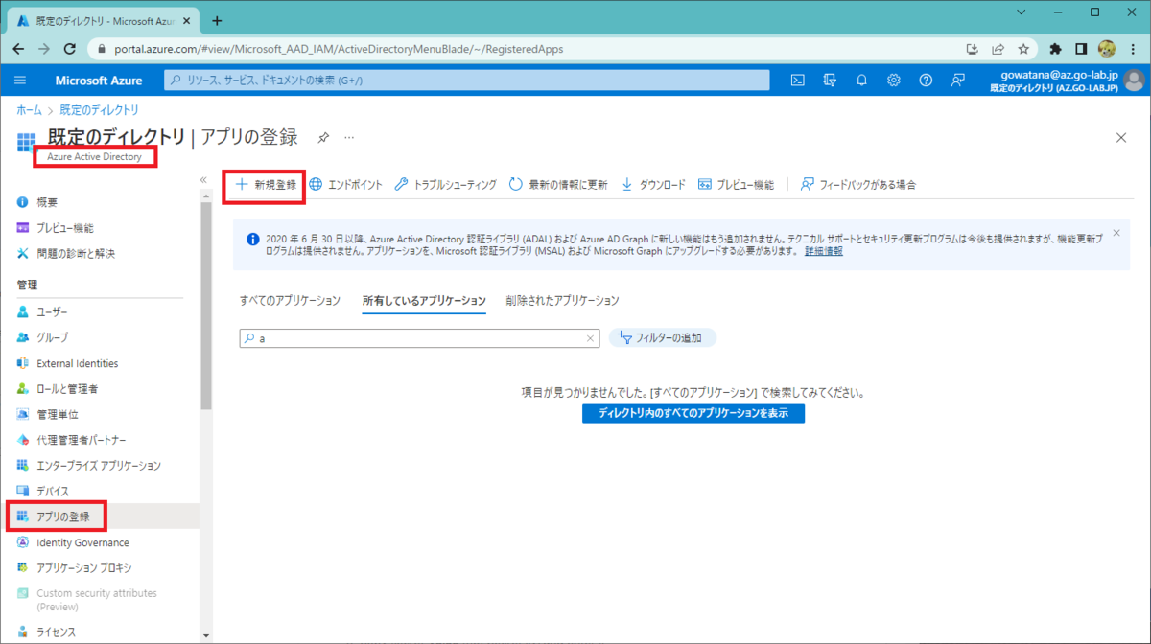Click the Microsoft Azure logo text
This screenshot has width=1151, height=644.
99,80
